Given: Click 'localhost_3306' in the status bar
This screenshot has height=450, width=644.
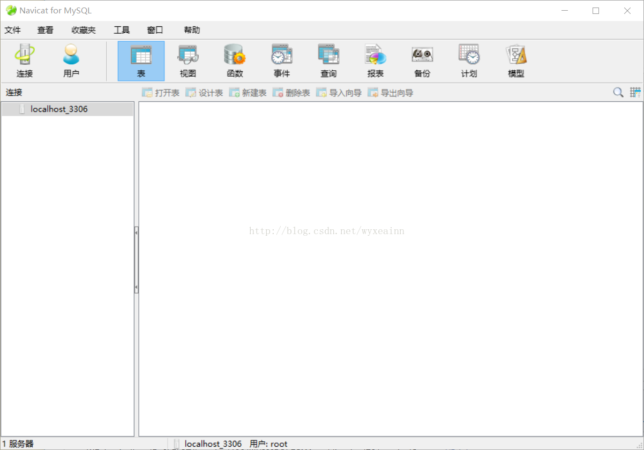Looking at the screenshot, I should coord(213,444).
